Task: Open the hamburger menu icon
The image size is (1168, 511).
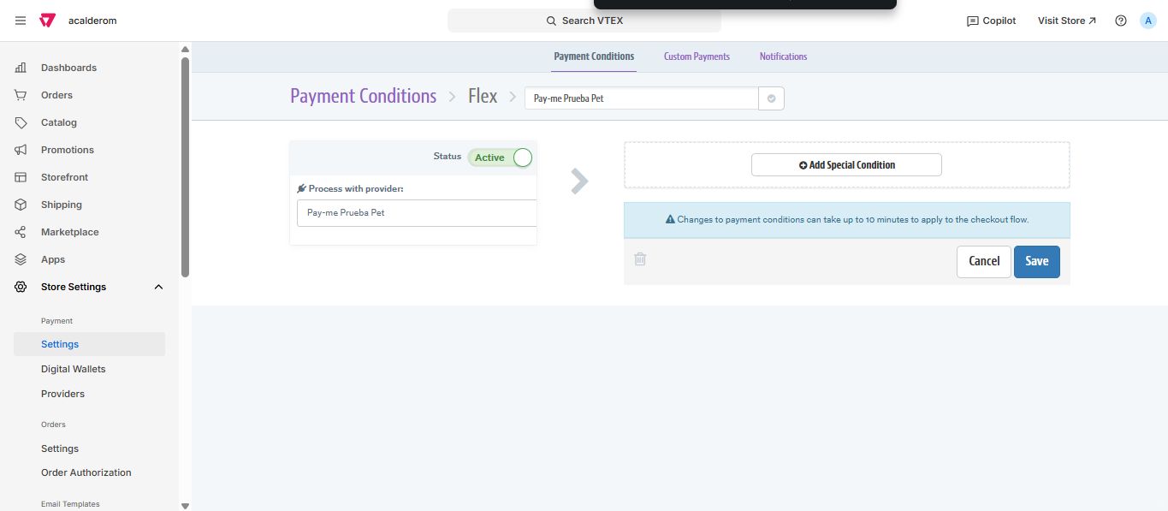Action: pyautogui.click(x=21, y=21)
